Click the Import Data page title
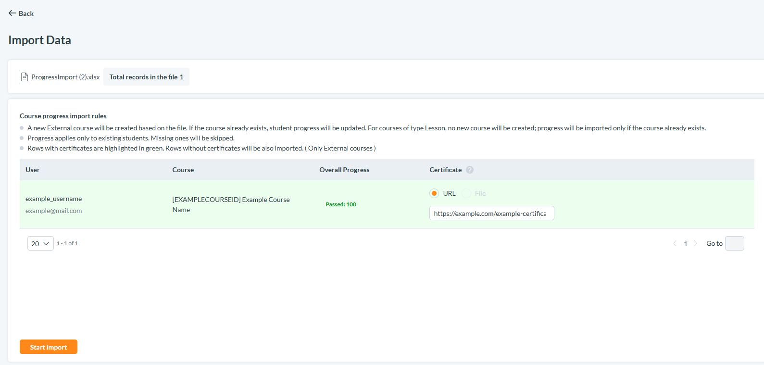The height and width of the screenshot is (365, 764). (x=39, y=40)
